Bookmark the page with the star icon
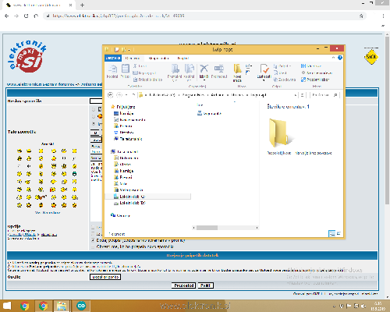Viewport: 390px width, 312px height. click(361, 16)
